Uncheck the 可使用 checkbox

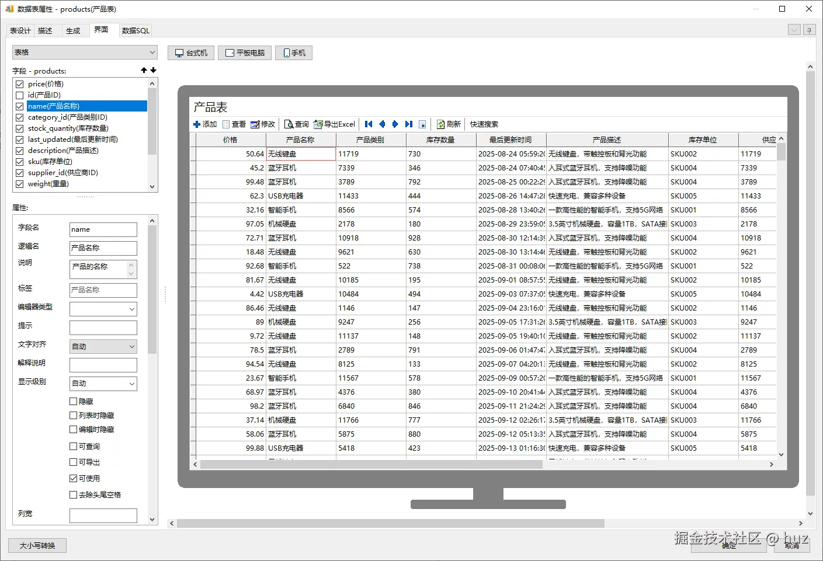74,479
